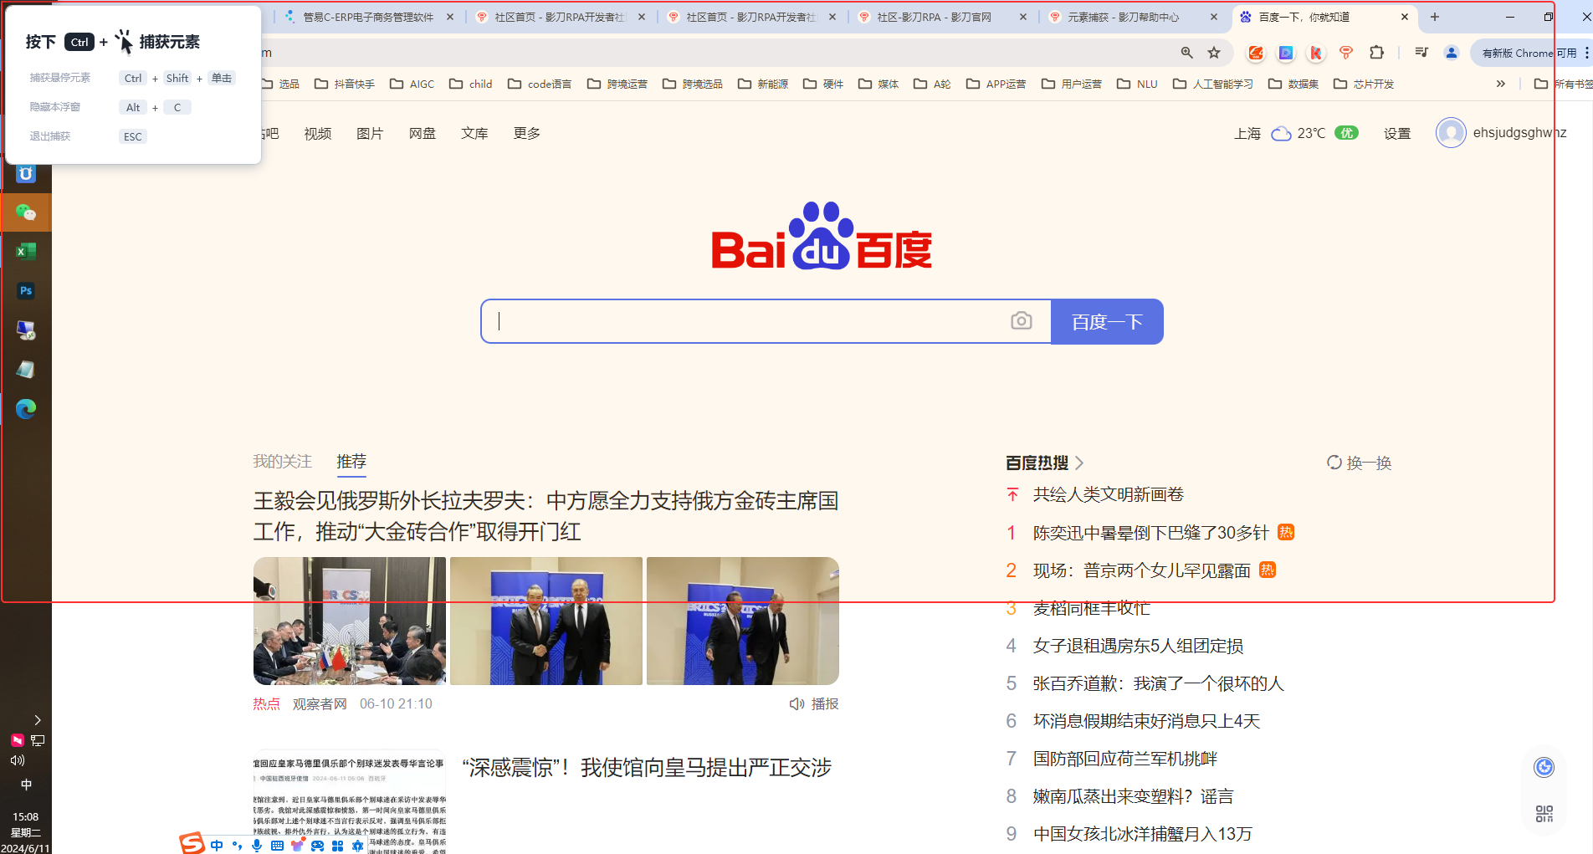Open 视频 in Baidu top navigation

(x=318, y=134)
